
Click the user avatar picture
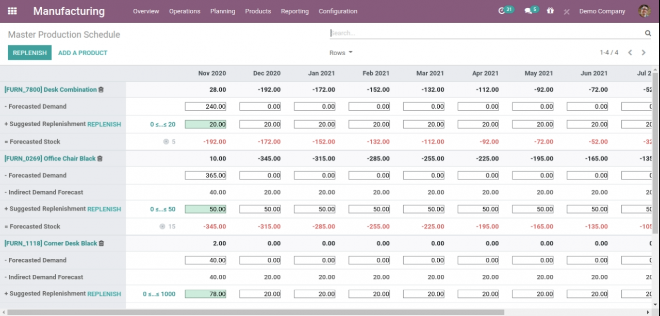coord(644,11)
